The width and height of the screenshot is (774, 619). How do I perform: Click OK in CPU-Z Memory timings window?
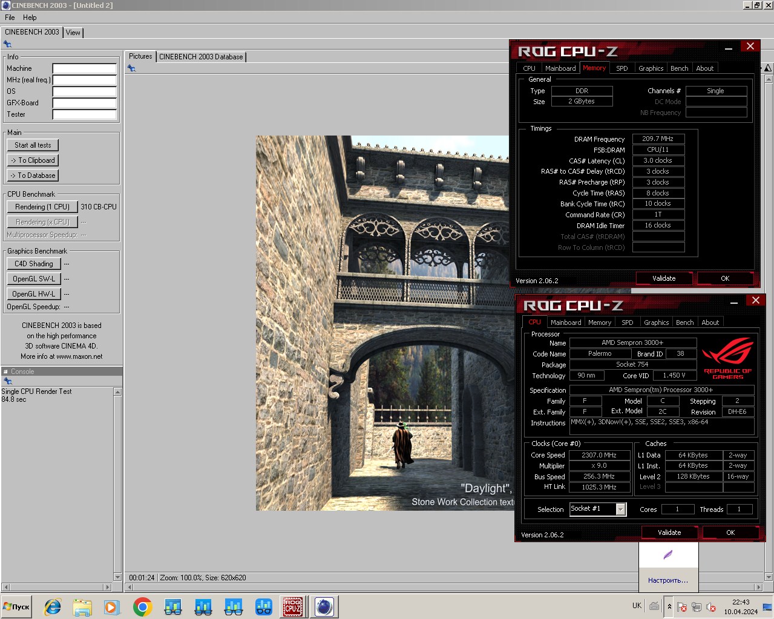point(725,278)
